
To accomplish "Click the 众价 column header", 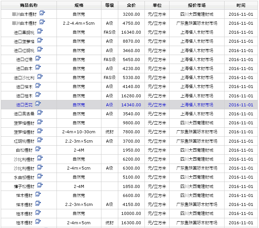I will [x=131, y=6].
